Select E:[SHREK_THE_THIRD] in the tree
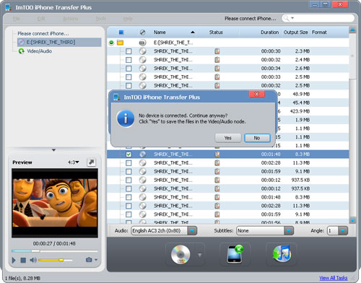The height and width of the screenshot is (283, 361). (59, 43)
